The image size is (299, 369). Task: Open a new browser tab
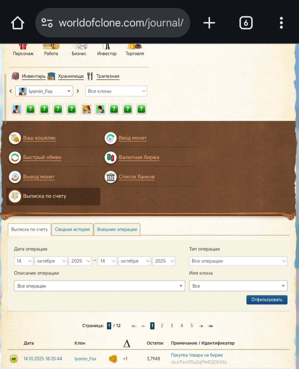(x=209, y=23)
